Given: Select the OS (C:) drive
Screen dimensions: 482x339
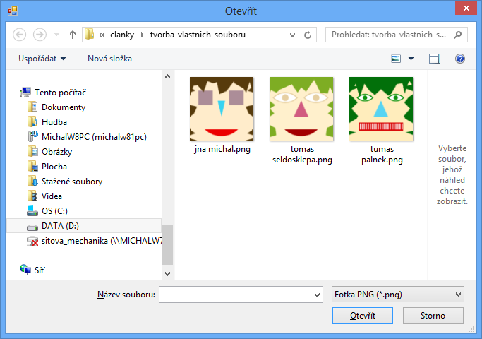Looking at the screenshot, I should tap(54, 210).
